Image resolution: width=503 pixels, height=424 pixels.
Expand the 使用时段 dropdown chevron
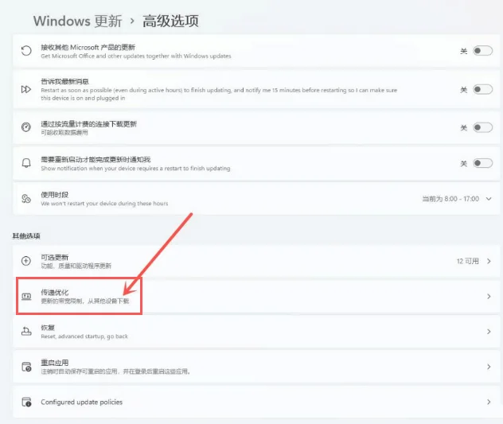click(x=489, y=199)
